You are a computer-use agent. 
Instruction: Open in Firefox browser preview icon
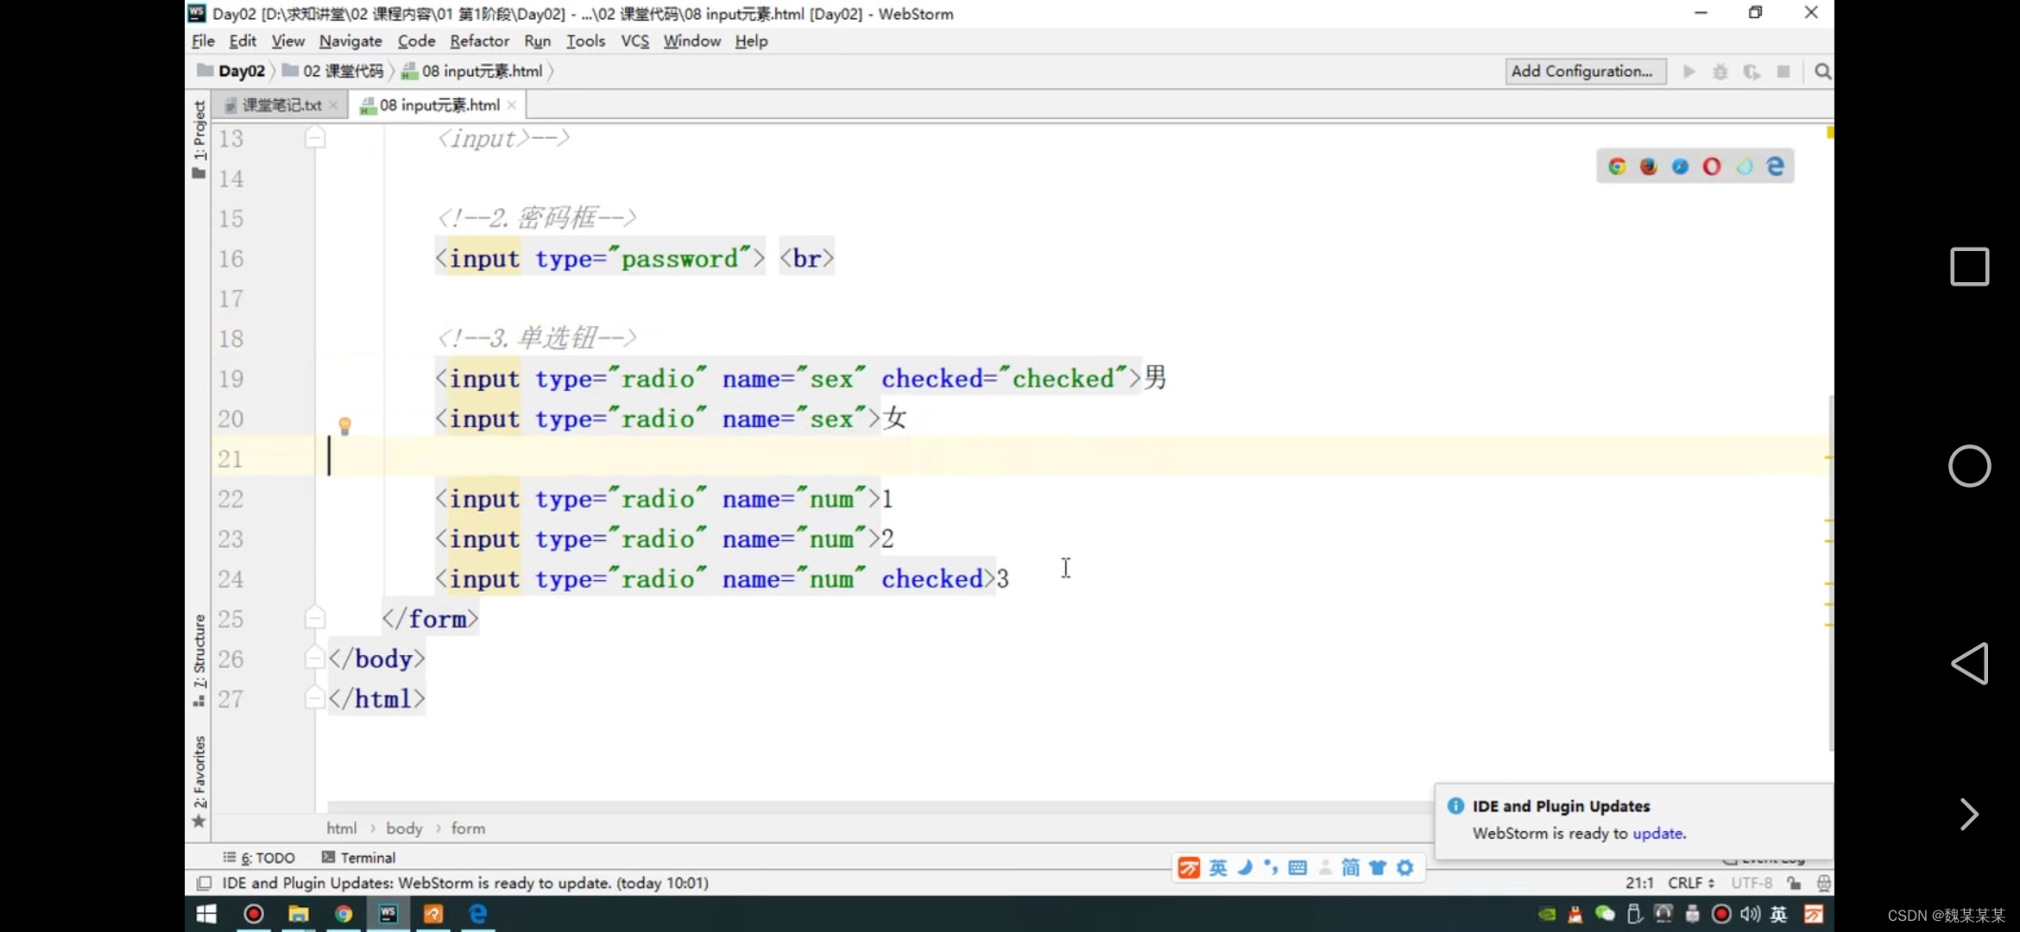tap(1649, 167)
